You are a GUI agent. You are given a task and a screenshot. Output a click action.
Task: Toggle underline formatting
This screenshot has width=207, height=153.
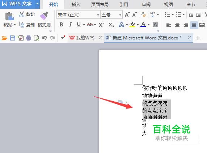tap(79, 25)
